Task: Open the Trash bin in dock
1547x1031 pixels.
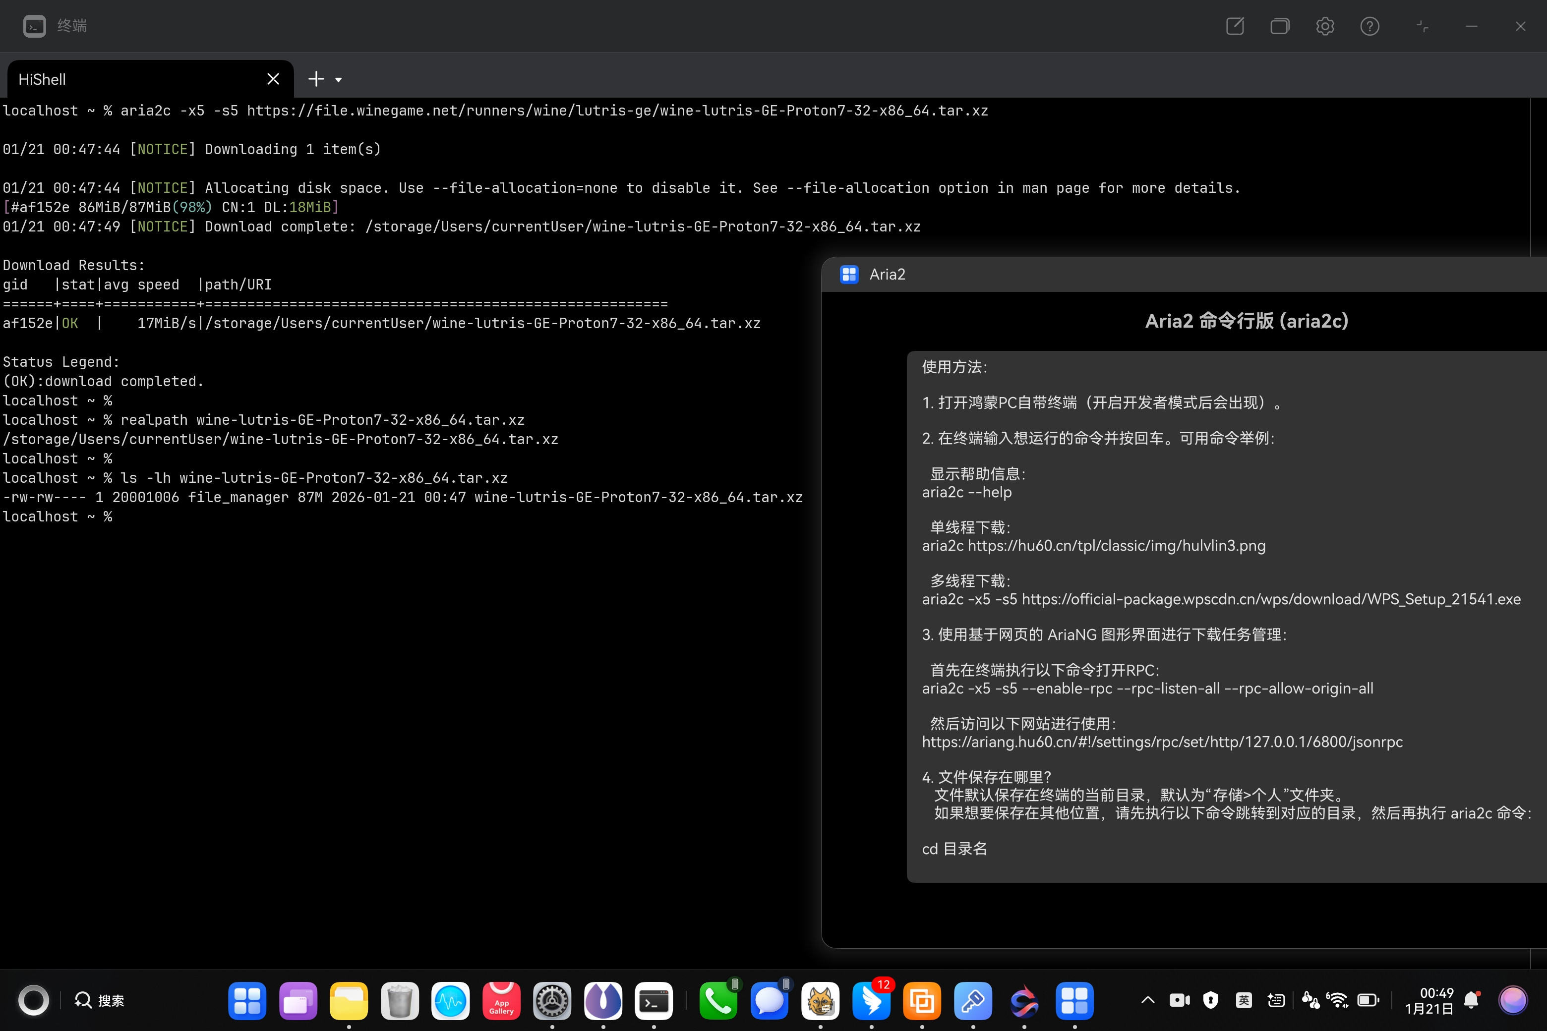Action: tap(400, 1001)
